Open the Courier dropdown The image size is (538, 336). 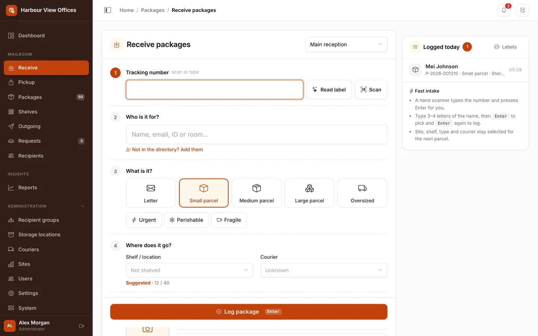pyautogui.click(x=324, y=270)
